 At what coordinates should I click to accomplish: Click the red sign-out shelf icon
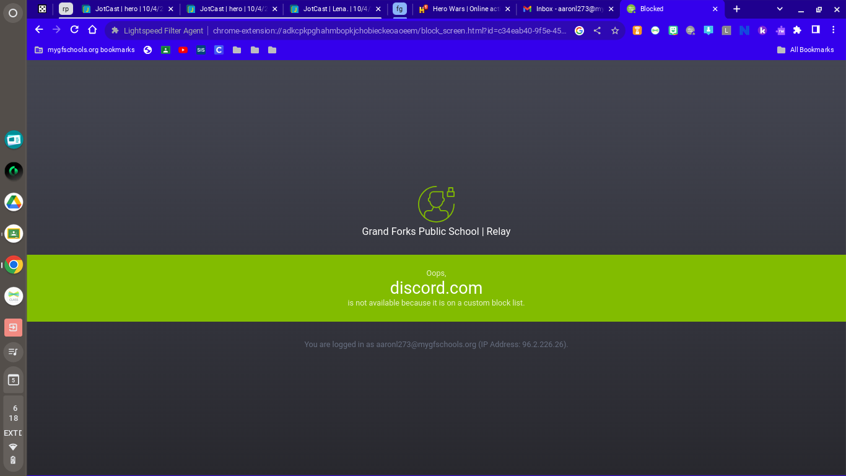(14, 327)
